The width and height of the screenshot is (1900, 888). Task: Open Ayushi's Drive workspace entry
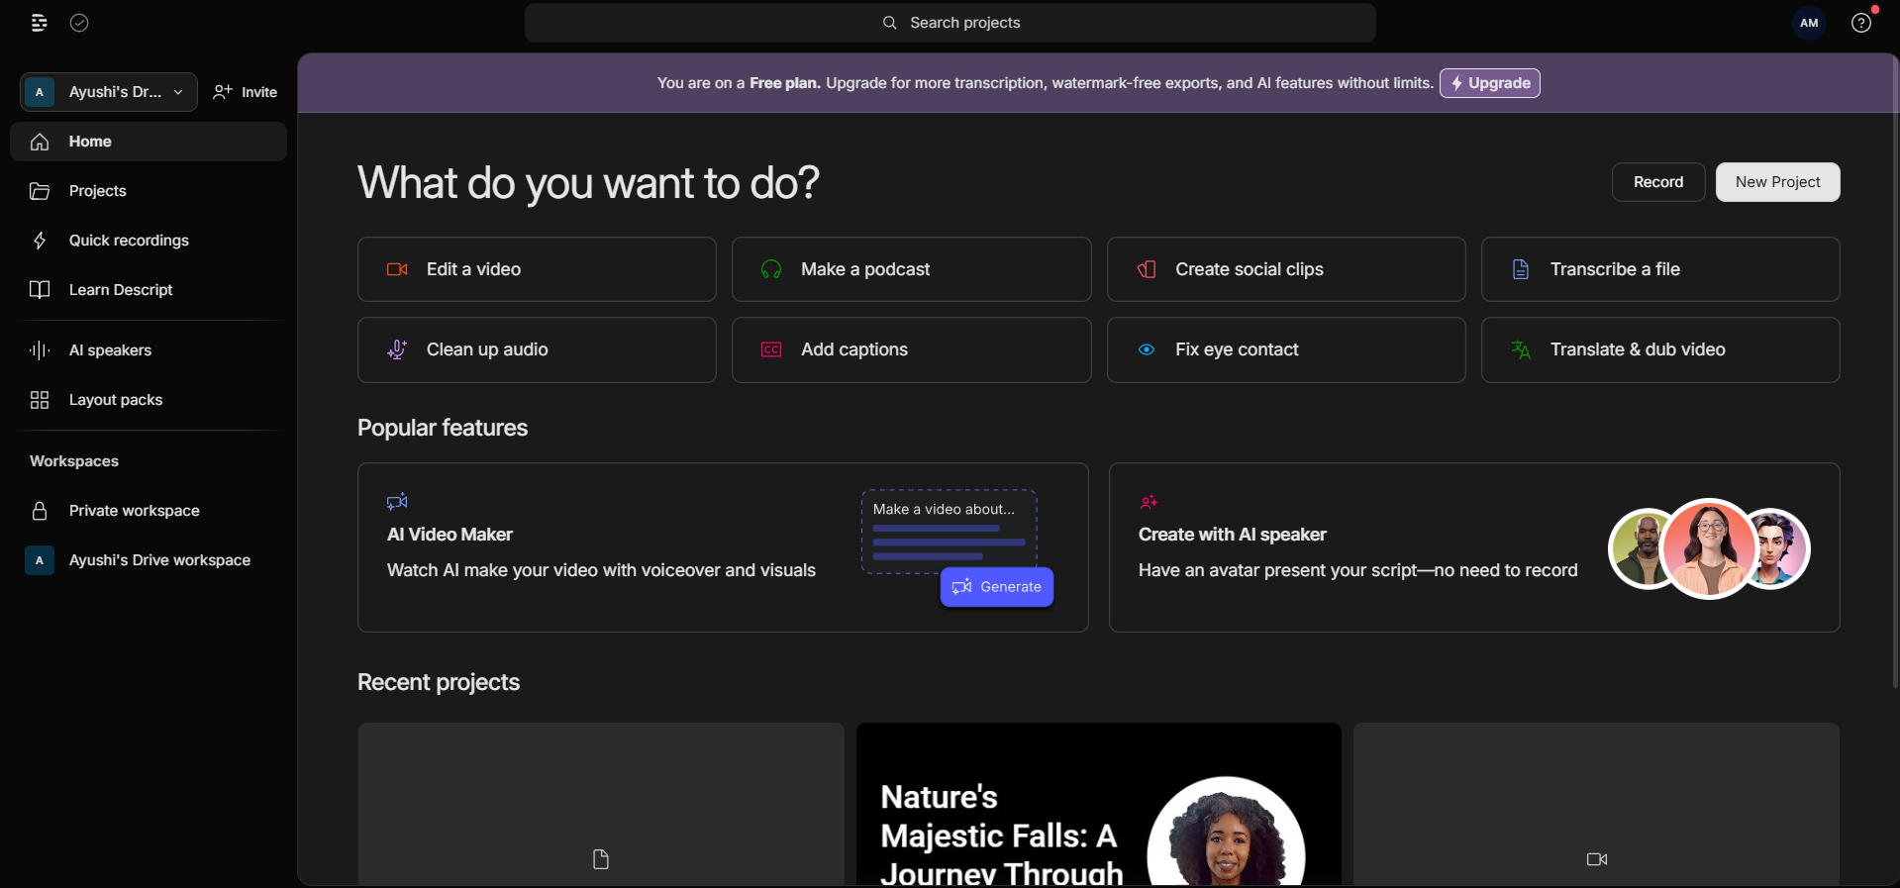[149, 560]
